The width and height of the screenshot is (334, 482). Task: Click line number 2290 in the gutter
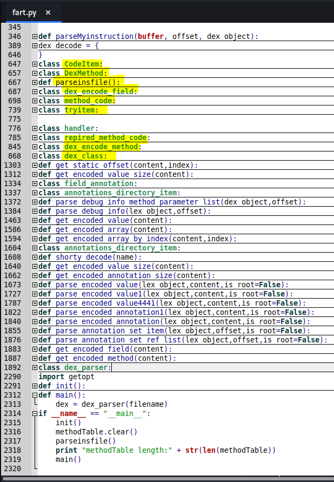click(x=15, y=377)
